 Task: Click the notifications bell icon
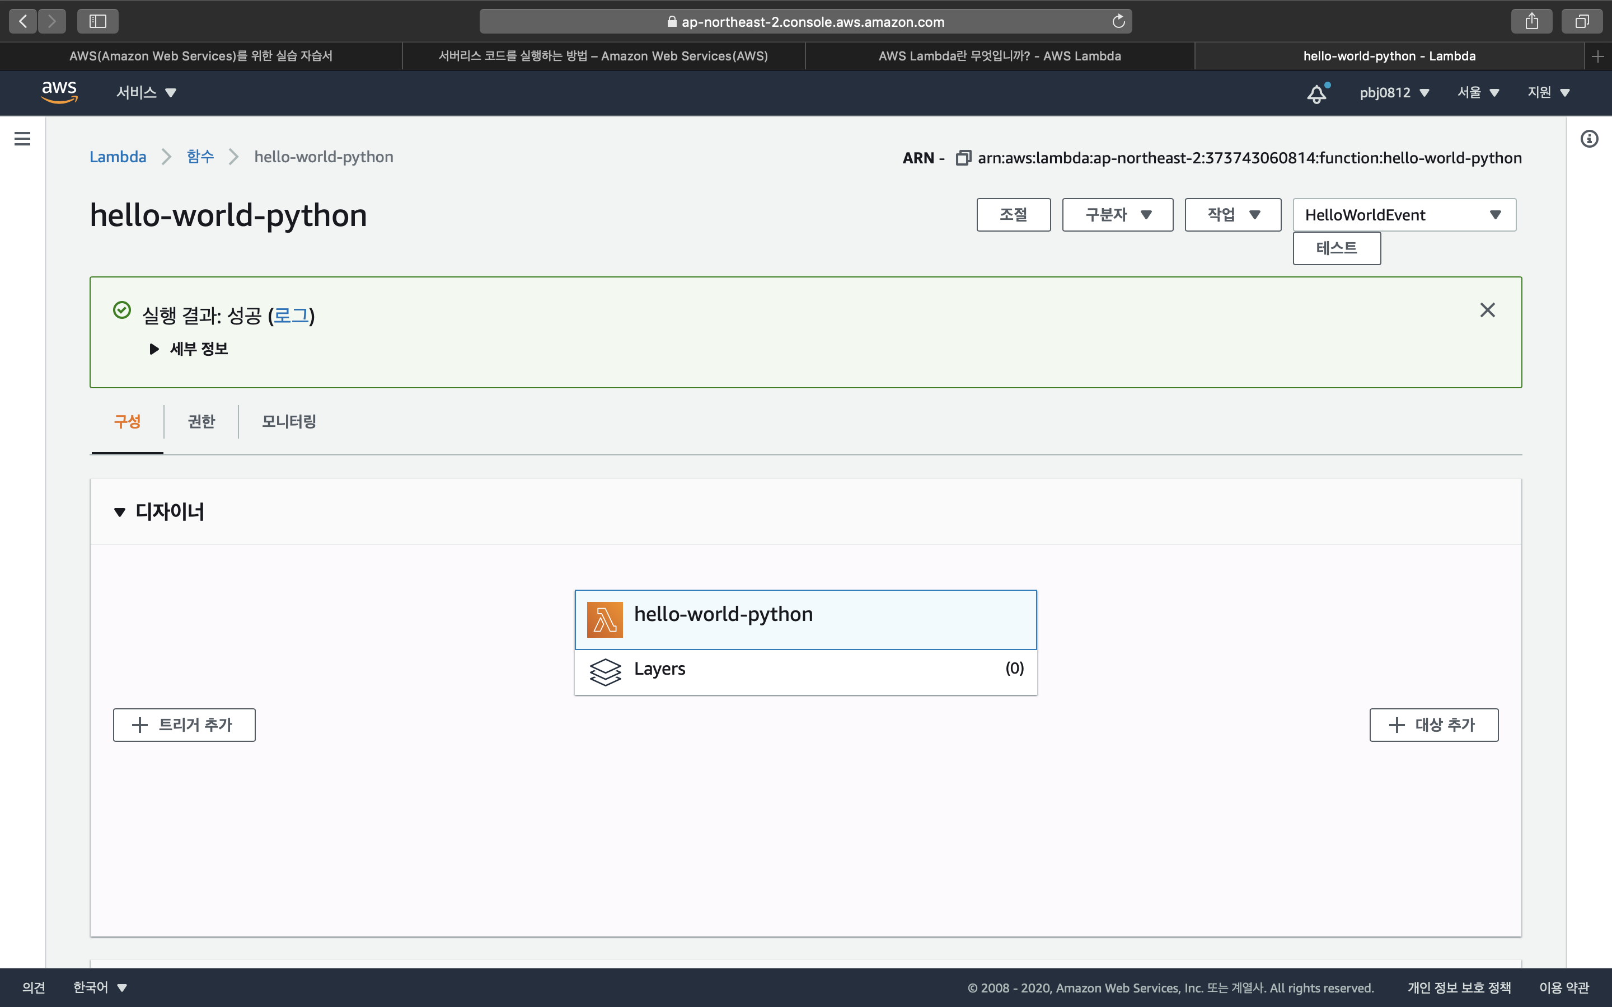point(1316,93)
